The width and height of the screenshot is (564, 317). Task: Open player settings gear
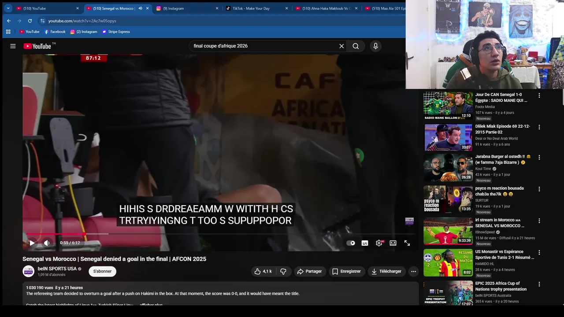pos(379,243)
